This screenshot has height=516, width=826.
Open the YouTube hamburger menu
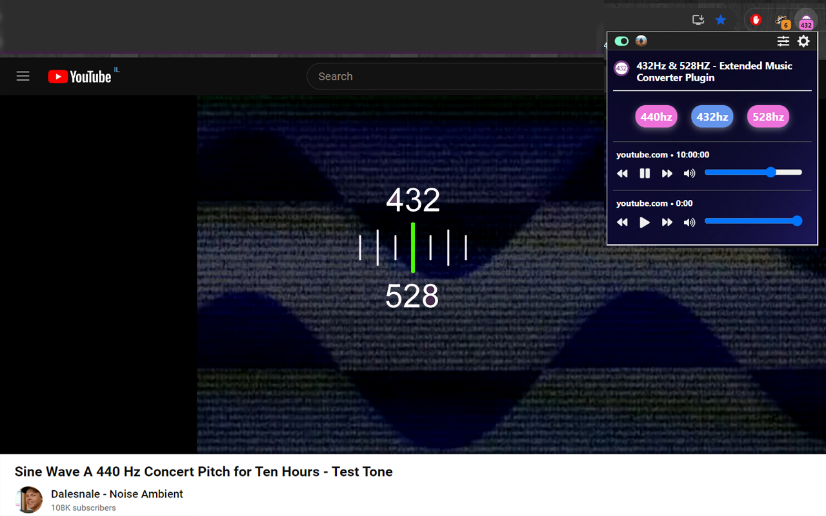tap(23, 76)
